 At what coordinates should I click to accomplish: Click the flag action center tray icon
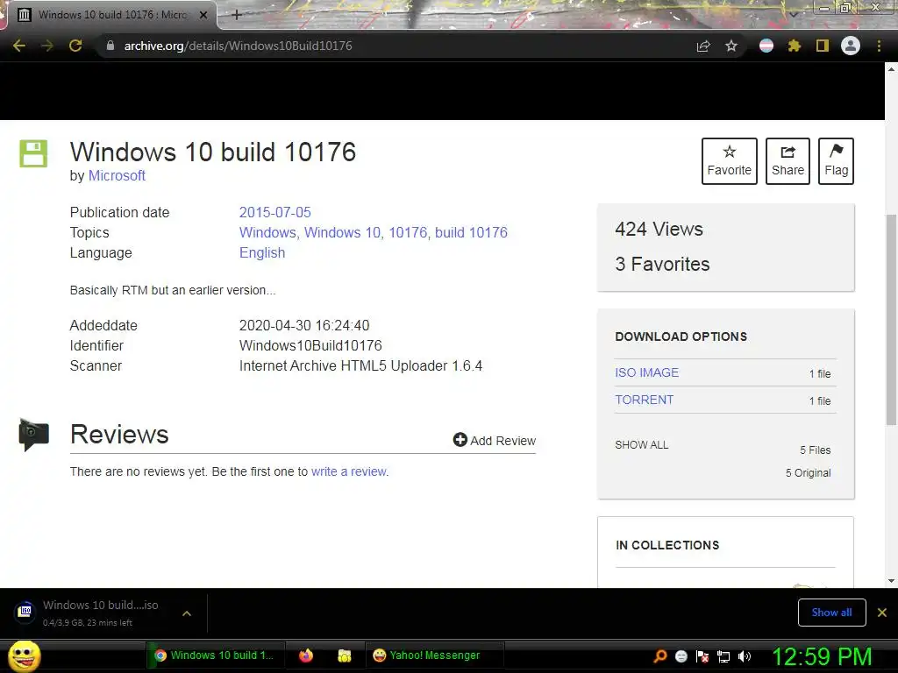[702, 656]
